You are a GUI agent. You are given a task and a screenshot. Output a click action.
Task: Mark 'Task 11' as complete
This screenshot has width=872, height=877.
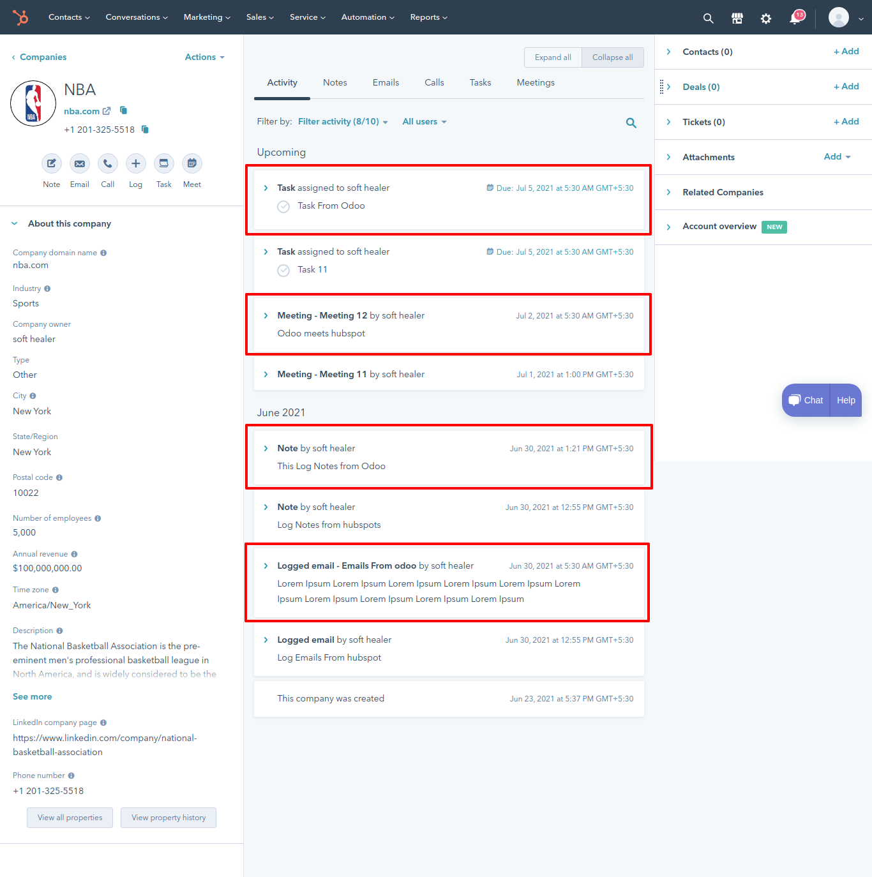click(x=283, y=271)
